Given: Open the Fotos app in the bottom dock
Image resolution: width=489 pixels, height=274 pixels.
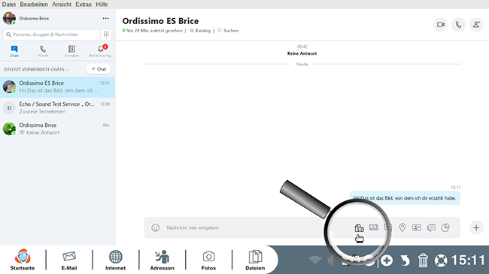Looking at the screenshot, I should [208, 260].
